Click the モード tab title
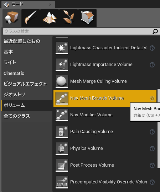160x192 pixels. [17, 4]
